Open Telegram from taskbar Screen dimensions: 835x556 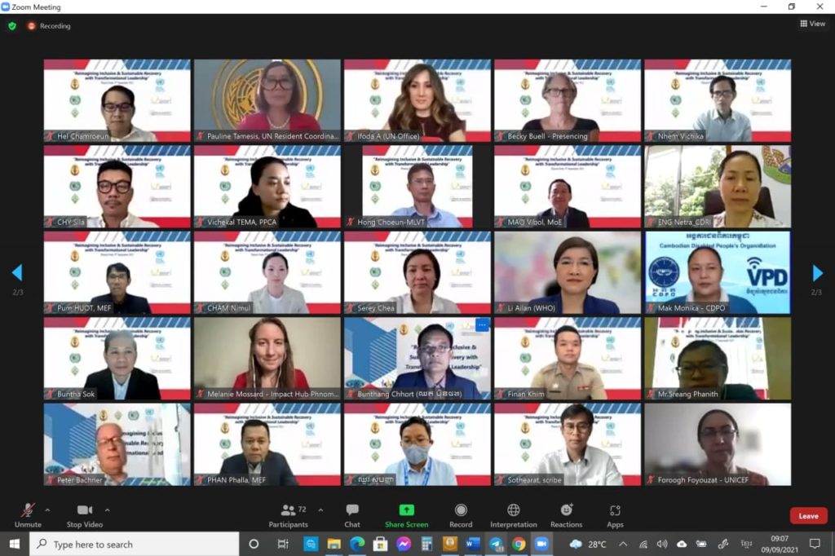pyautogui.click(x=496, y=544)
